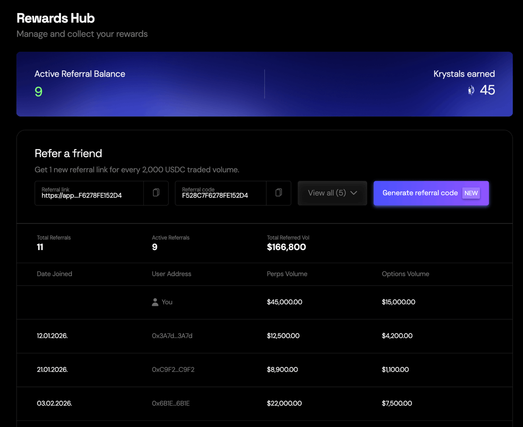Screen dimensions: 523x427
Task: Copy the referral code with copy icon
Action: point(278,193)
